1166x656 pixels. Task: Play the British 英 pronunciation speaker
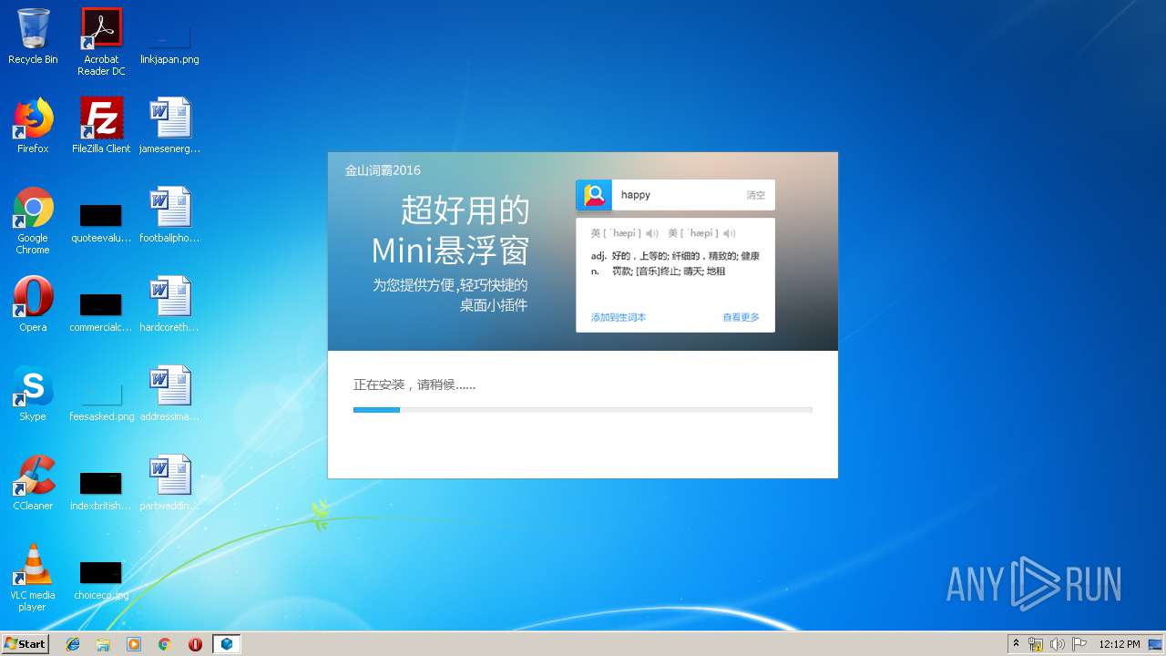(x=652, y=234)
